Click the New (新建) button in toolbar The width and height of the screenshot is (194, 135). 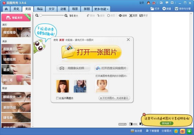(167, 9)
